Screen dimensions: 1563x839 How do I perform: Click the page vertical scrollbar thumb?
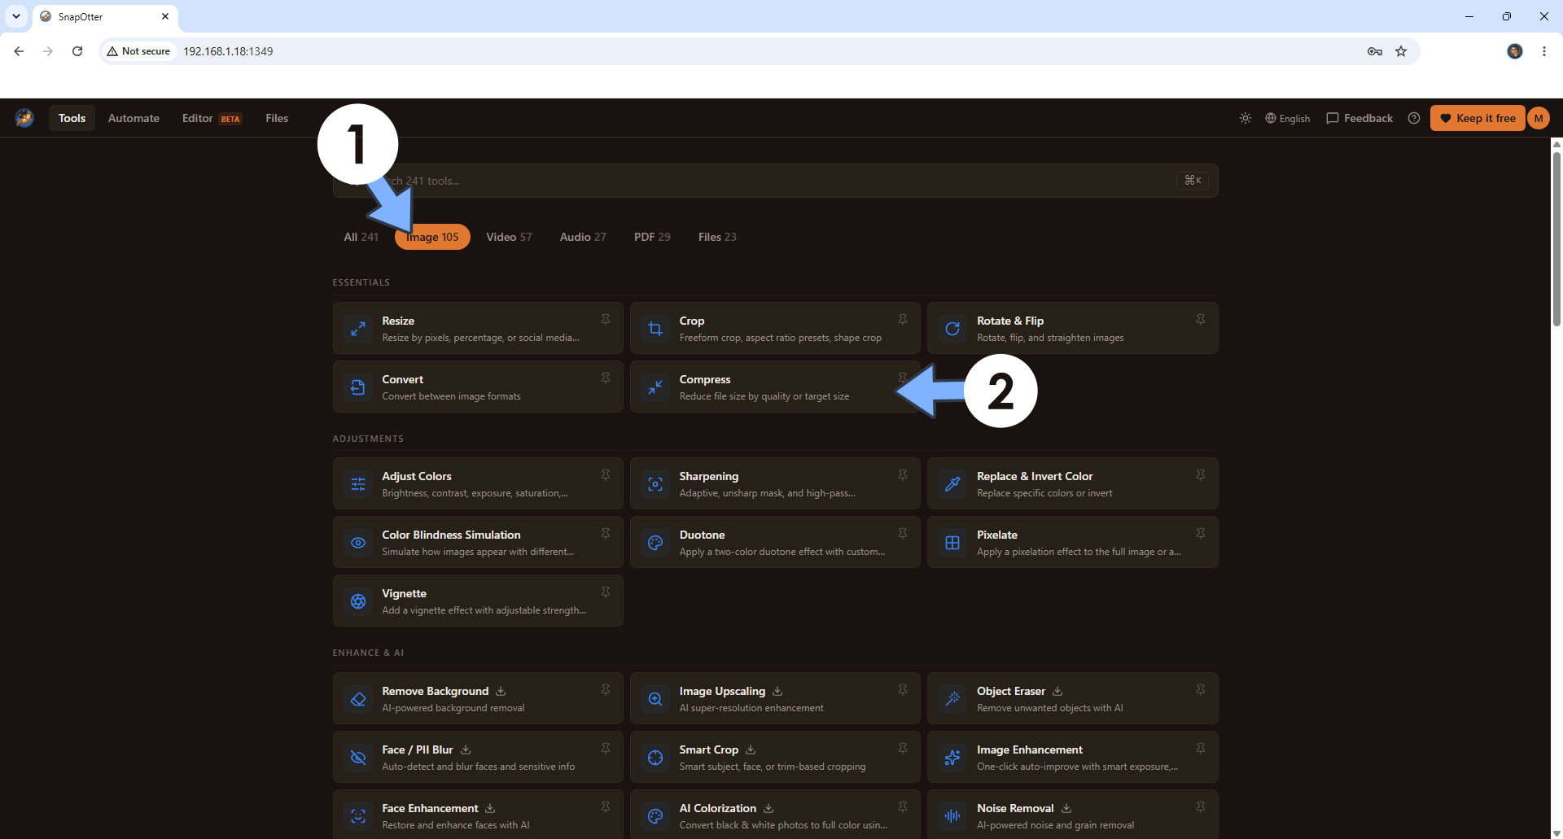click(1556, 238)
